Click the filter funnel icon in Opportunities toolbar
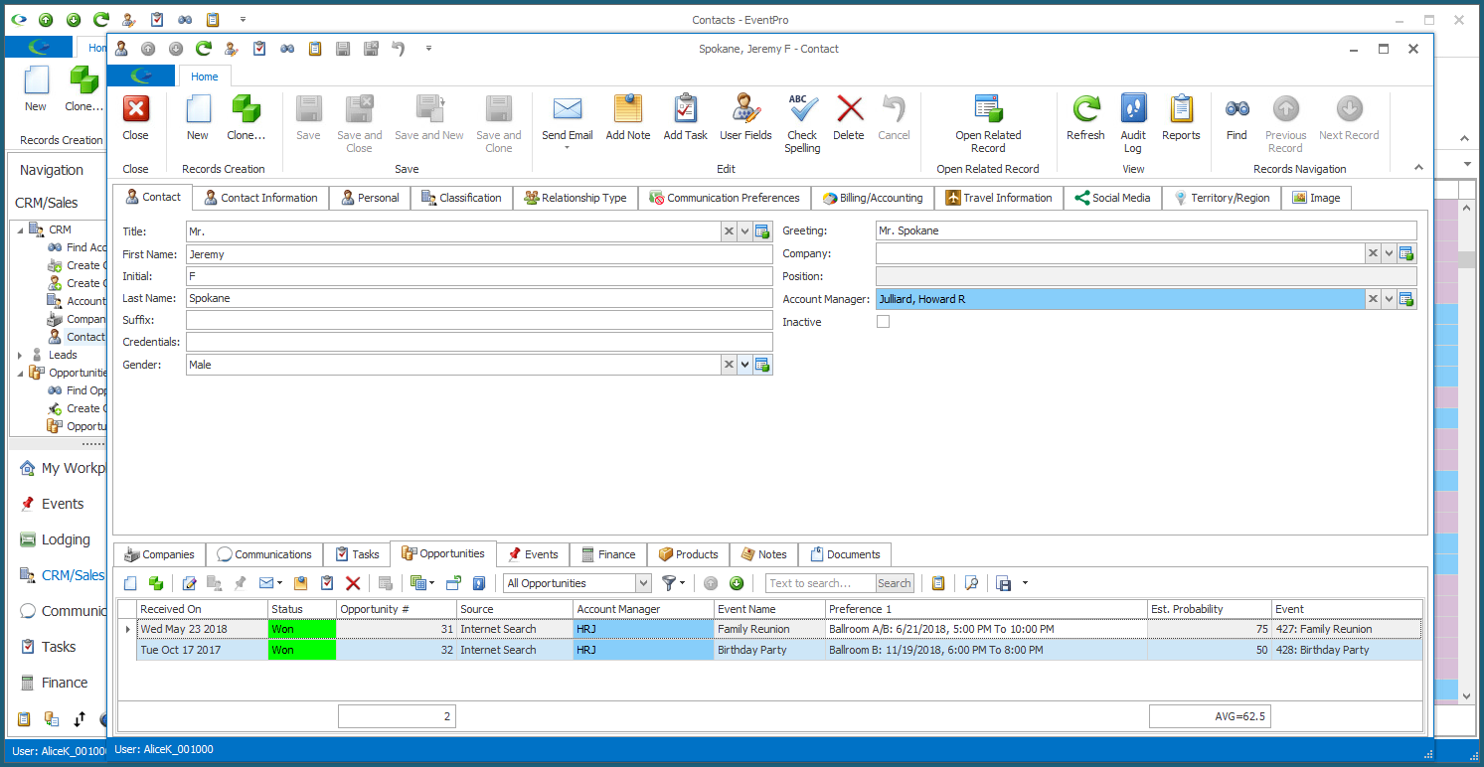Image resolution: width=1484 pixels, height=767 pixels. [669, 583]
